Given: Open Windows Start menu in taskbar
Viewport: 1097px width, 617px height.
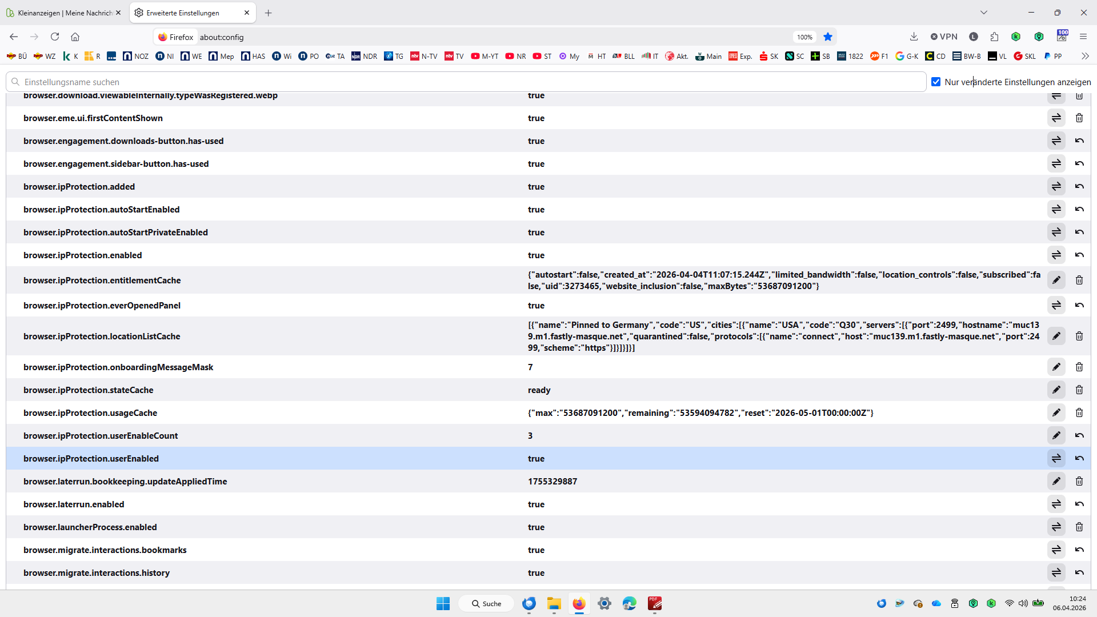Looking at the screenshot, I should tap(443, 603).
